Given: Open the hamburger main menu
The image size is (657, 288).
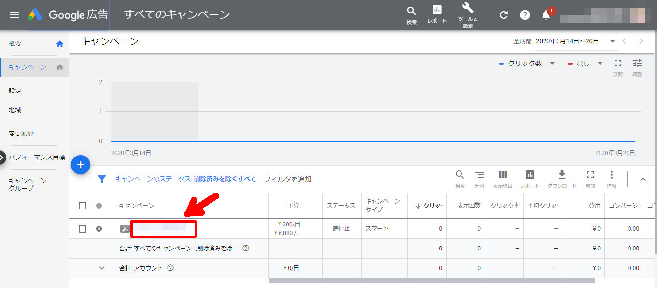Looking at the screenshot, I should pos(14,14).
